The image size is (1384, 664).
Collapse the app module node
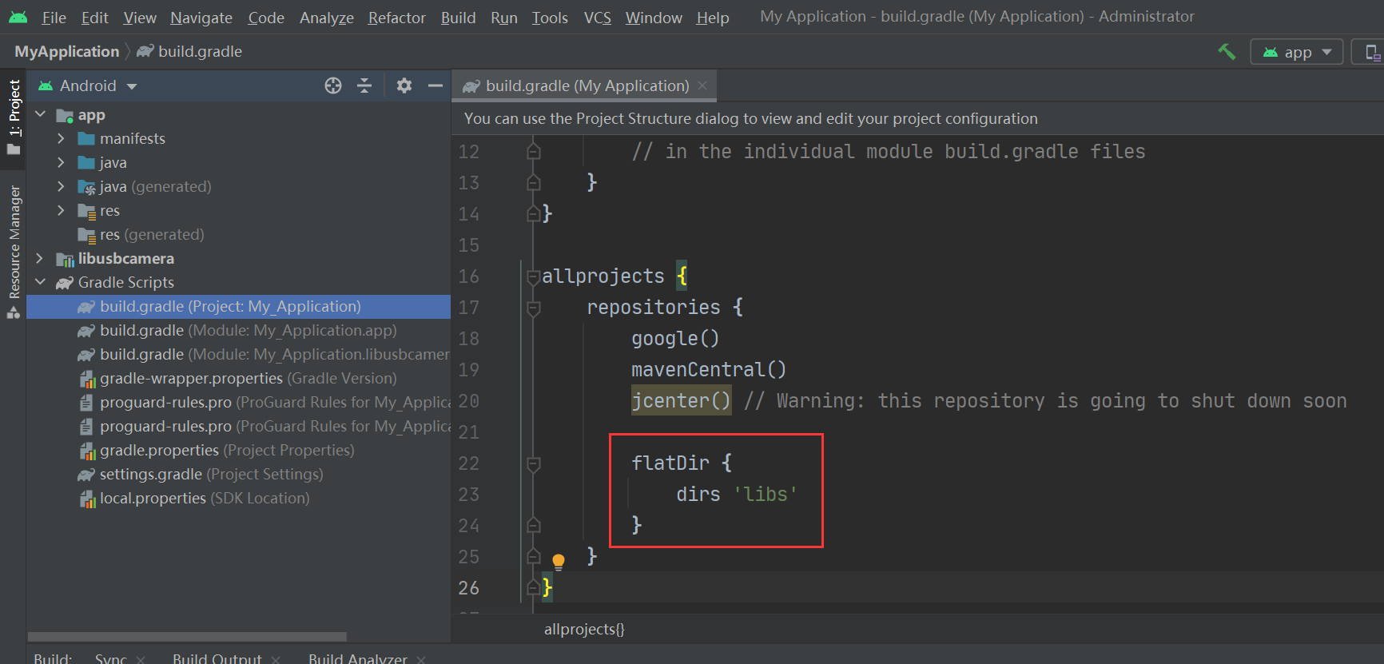(x=41, y=115)
